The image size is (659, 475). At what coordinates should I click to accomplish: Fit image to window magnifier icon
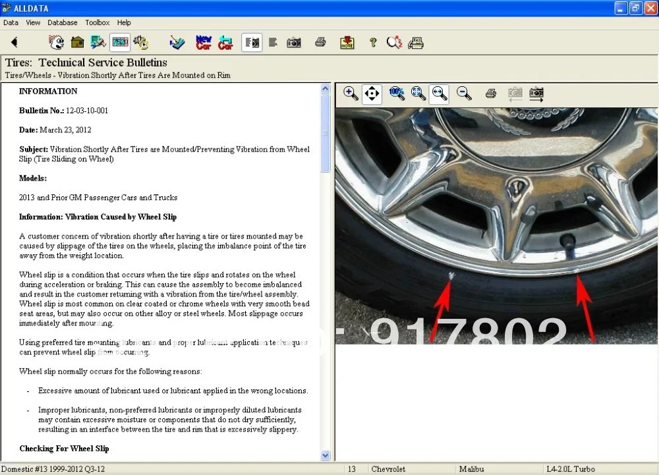(x=418, y=94)
